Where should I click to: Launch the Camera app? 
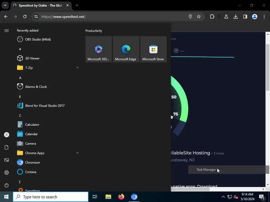48,143
